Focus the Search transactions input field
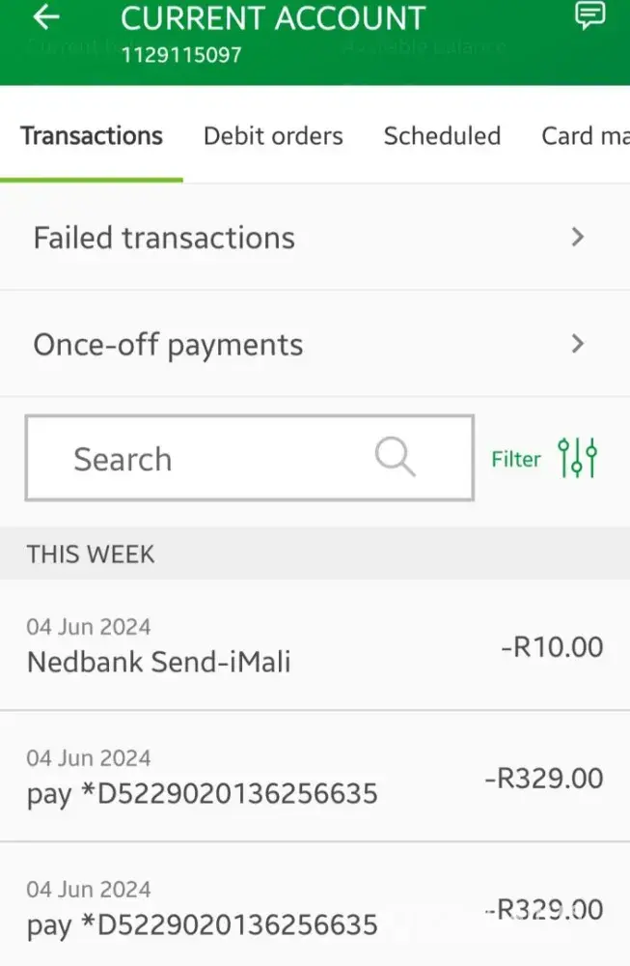This screenshot has width=630, height=966. [212, 458]
